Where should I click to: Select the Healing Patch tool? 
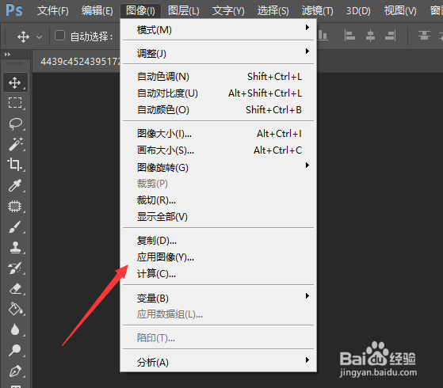point(15,206)
